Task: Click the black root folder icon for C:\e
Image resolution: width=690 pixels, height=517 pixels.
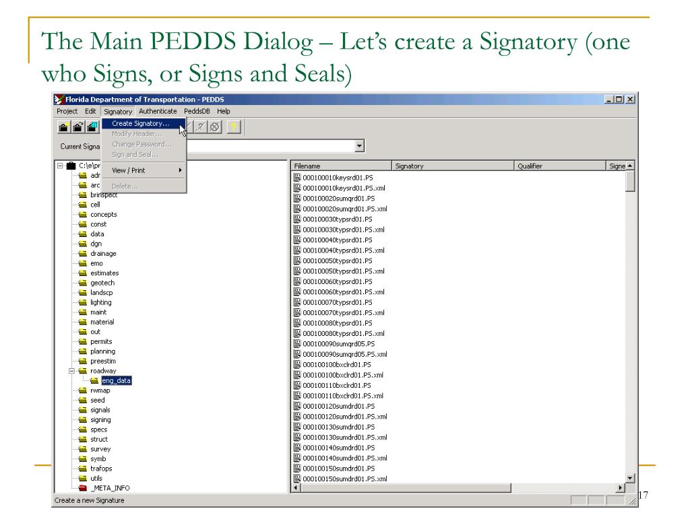Action: 71,166
